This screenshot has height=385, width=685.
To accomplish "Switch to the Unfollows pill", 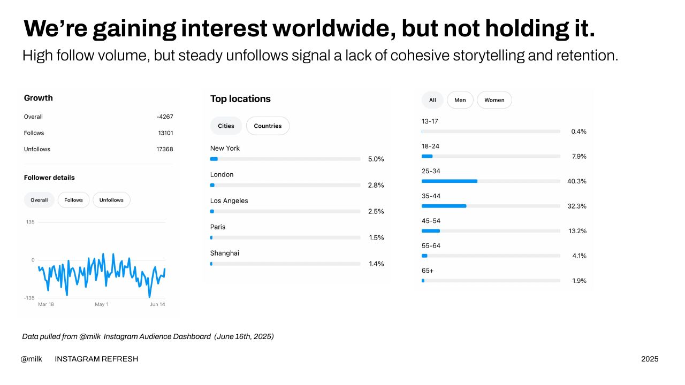I will coord(111,200).
